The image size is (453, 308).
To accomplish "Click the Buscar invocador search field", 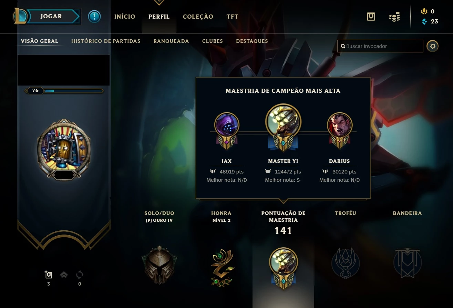I will [380, 46].
